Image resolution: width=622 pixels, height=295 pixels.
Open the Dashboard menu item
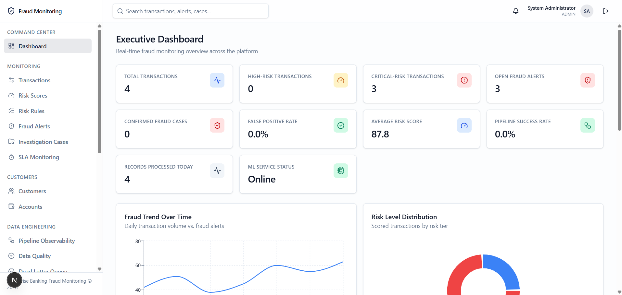(48, 46)
